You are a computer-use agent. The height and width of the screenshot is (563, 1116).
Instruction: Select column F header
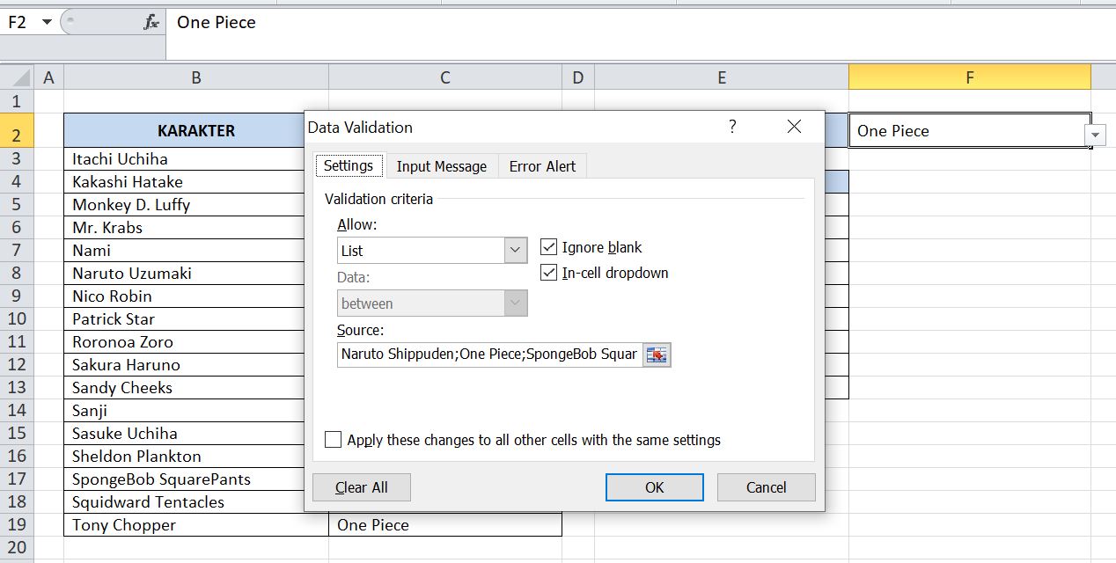pos(969,77)
